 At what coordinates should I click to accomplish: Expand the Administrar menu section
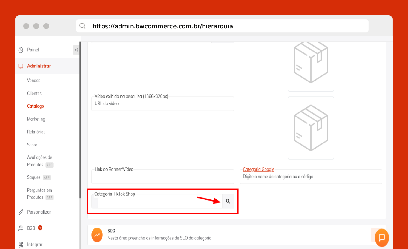click(x=39, y=66)
